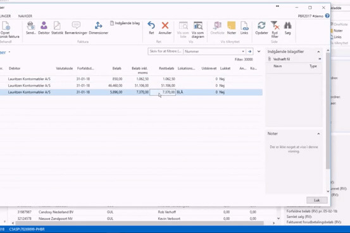This screenshot has width=350, height=233.
Task: Collapse the Indgående bilagsfiler panel
Action: (x=318, y=52)
